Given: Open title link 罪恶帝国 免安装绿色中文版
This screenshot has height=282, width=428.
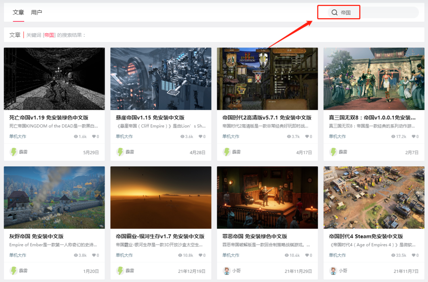Looking at the screenshot, I should (255, 236).
